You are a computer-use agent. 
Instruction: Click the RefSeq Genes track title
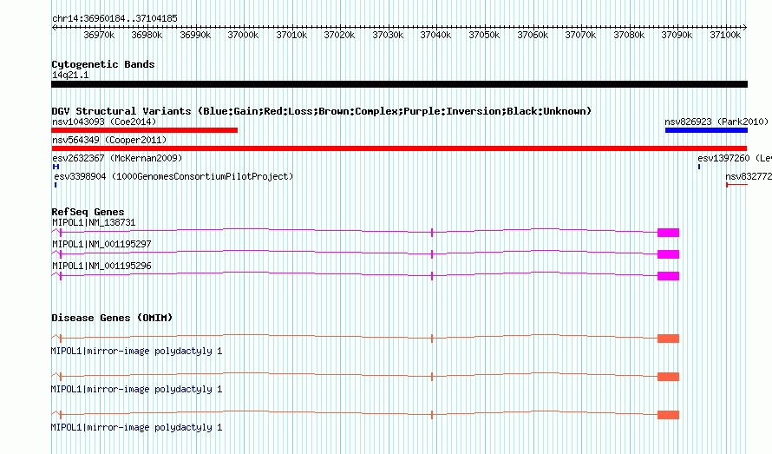pyautogui.click(x=88, y=212)
